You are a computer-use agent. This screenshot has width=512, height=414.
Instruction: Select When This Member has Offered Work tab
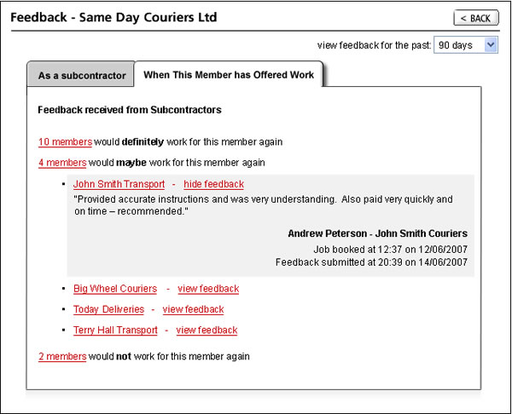[229, 75]
